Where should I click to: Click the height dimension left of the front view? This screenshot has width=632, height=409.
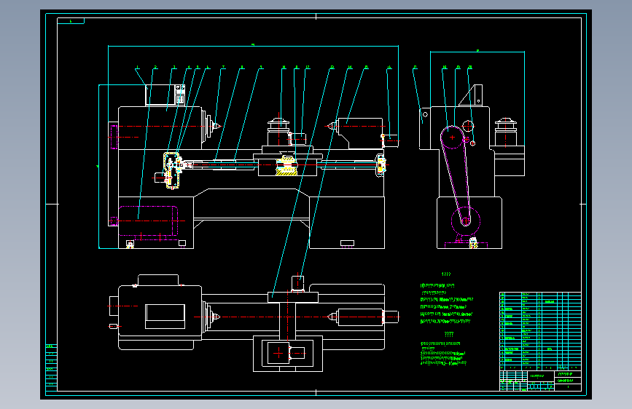click(x=98, y=166)
